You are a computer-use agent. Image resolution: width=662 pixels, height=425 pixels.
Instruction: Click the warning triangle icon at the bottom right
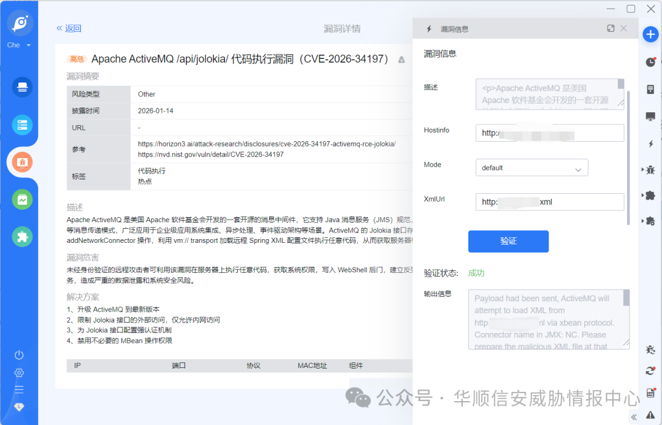tap(650, 415)
